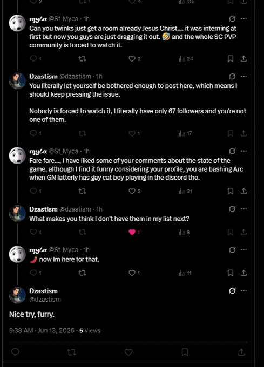Reply to myca's 'get a room' tweet
This screenshot has height=367, width=264.
(36, 58)
